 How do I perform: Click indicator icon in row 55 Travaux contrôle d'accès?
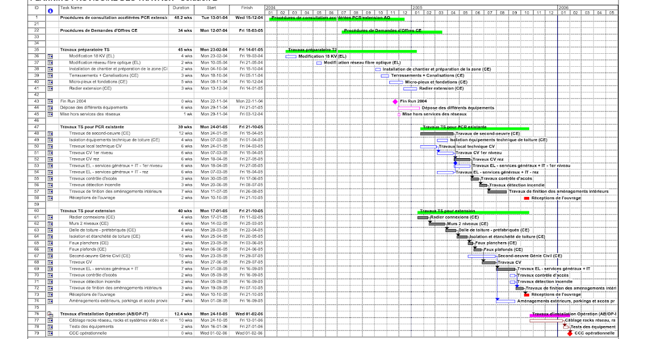coord(51,179)
